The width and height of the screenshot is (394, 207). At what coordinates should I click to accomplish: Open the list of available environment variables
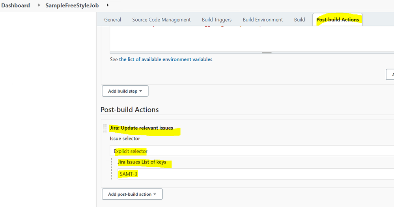click(x=166, y=59)
